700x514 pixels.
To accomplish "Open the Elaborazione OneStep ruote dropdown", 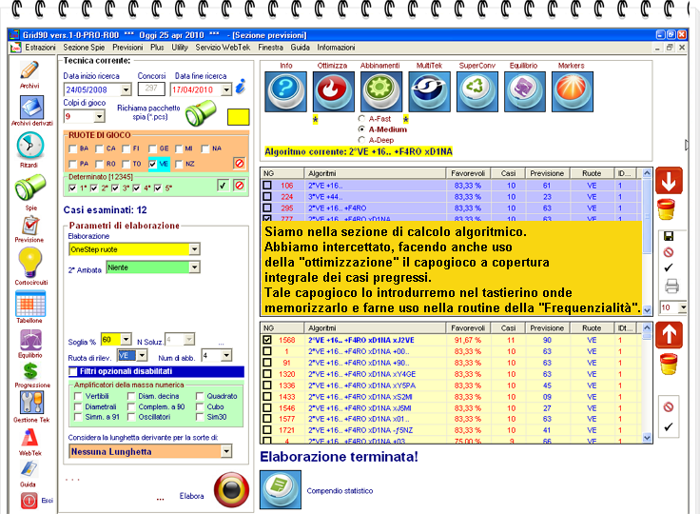I will (x=194, y=249).
